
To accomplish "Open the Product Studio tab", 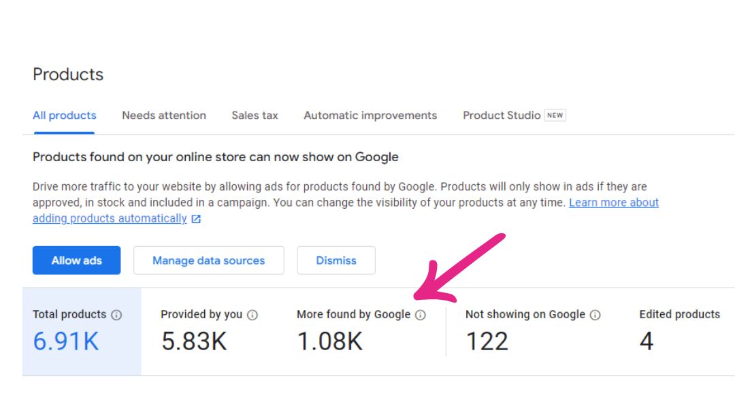I will click(501, 115).
